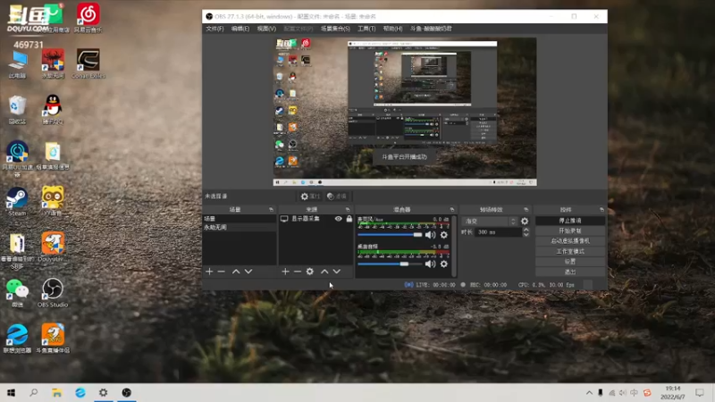Move selected scene down with arrow

pyautogui.click(x=248, y=272)
